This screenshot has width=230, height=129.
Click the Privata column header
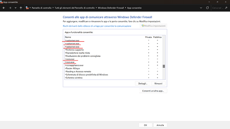(148, 37)
